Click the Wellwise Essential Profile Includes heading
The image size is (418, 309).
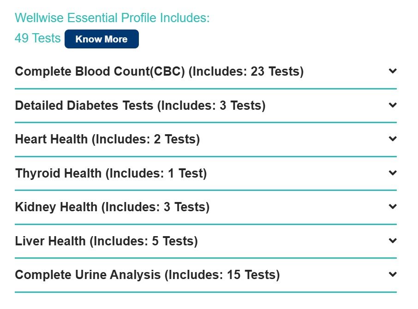tap(112, 18)
